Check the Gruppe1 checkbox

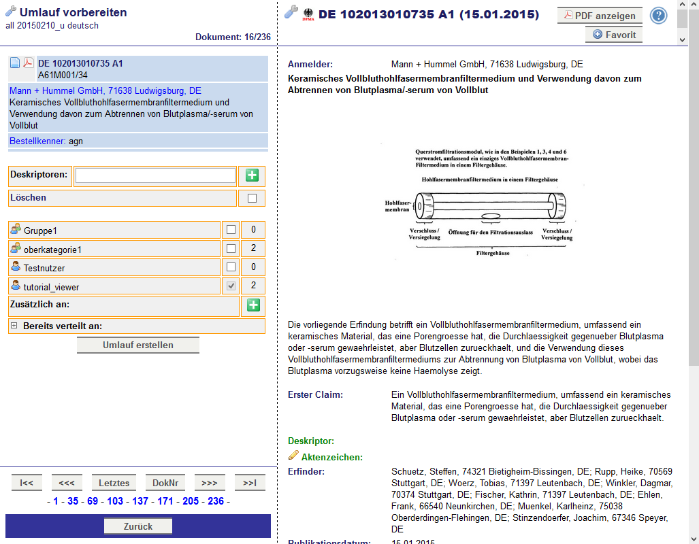(x=231, y=230)
